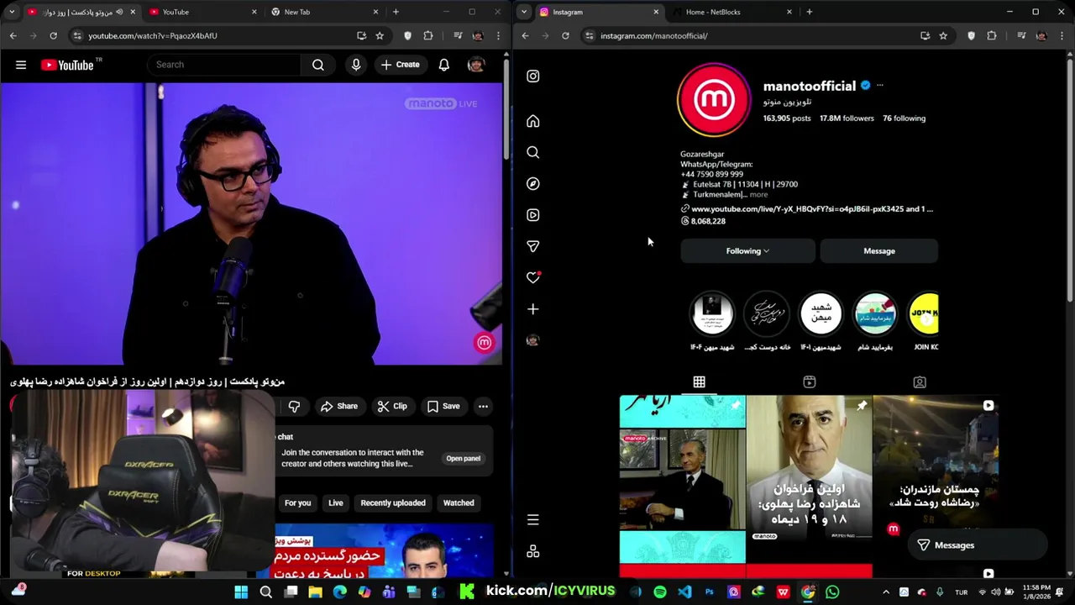
Task: Show the profile posts grid tab
Action: 699,382
